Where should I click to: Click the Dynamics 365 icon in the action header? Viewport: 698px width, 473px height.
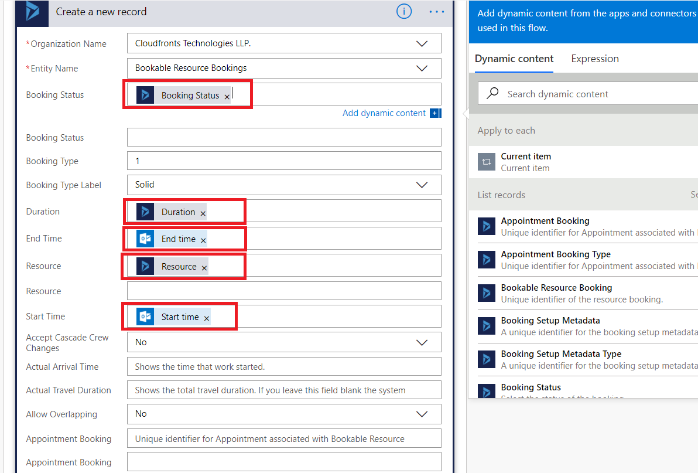(32, 12)
